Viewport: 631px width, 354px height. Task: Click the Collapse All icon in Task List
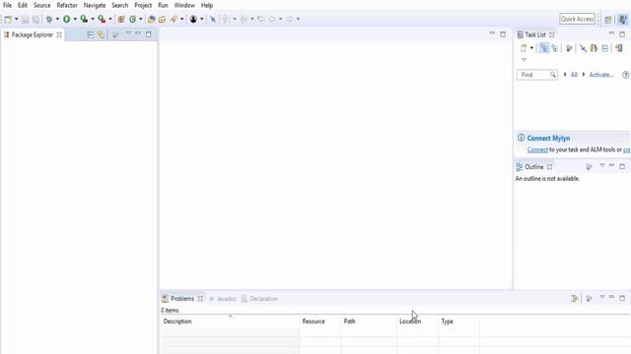(x=604, y=48)
